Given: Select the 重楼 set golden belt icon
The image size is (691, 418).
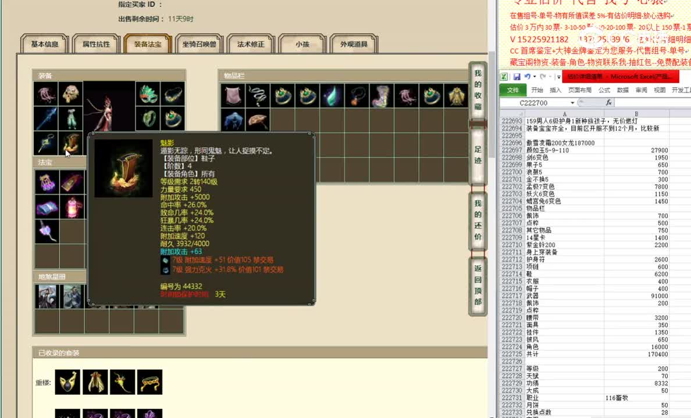Looking at the screenshot, I should point(150,382).
